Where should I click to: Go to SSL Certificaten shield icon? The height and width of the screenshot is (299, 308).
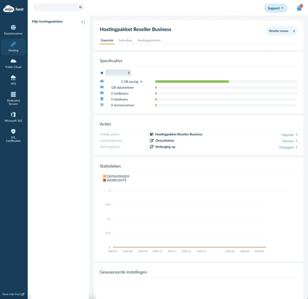click(13, 131)
